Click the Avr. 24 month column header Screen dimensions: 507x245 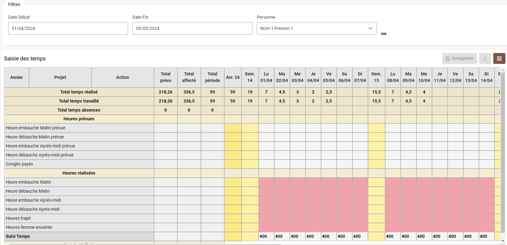233,77
